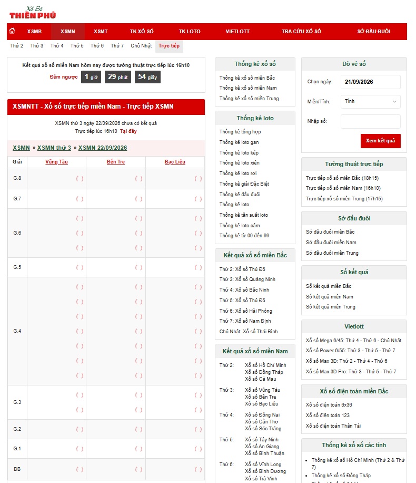The height and width of the screenshot is (483, 416).
Task: Open Thống kê loto kép link
Action: coord(239,153)
